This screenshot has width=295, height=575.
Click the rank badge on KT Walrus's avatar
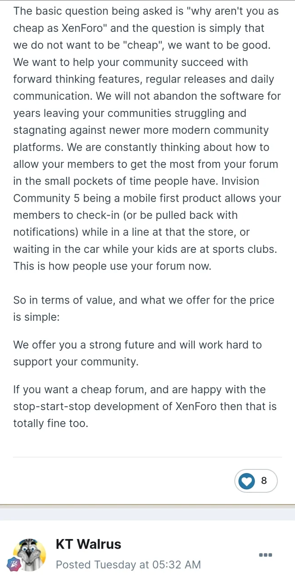tap(15, 563)
